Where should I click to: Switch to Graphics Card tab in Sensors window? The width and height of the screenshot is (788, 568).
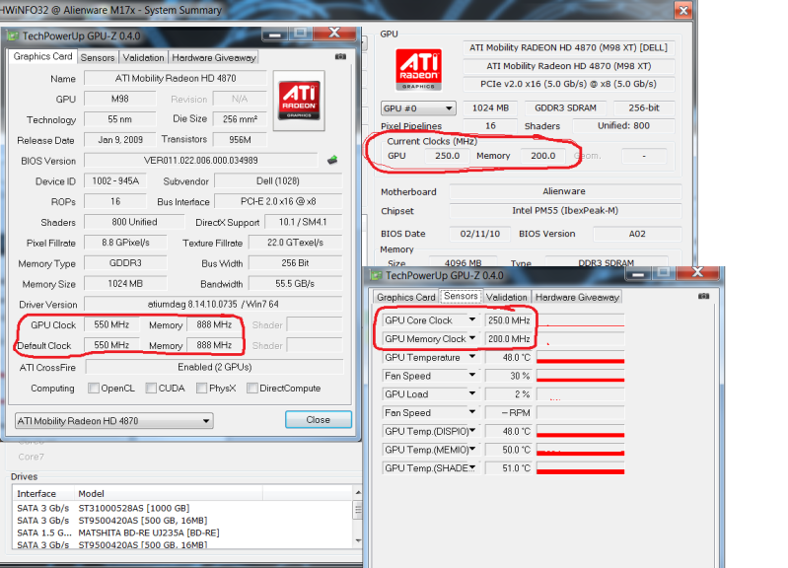click(406, 297)
